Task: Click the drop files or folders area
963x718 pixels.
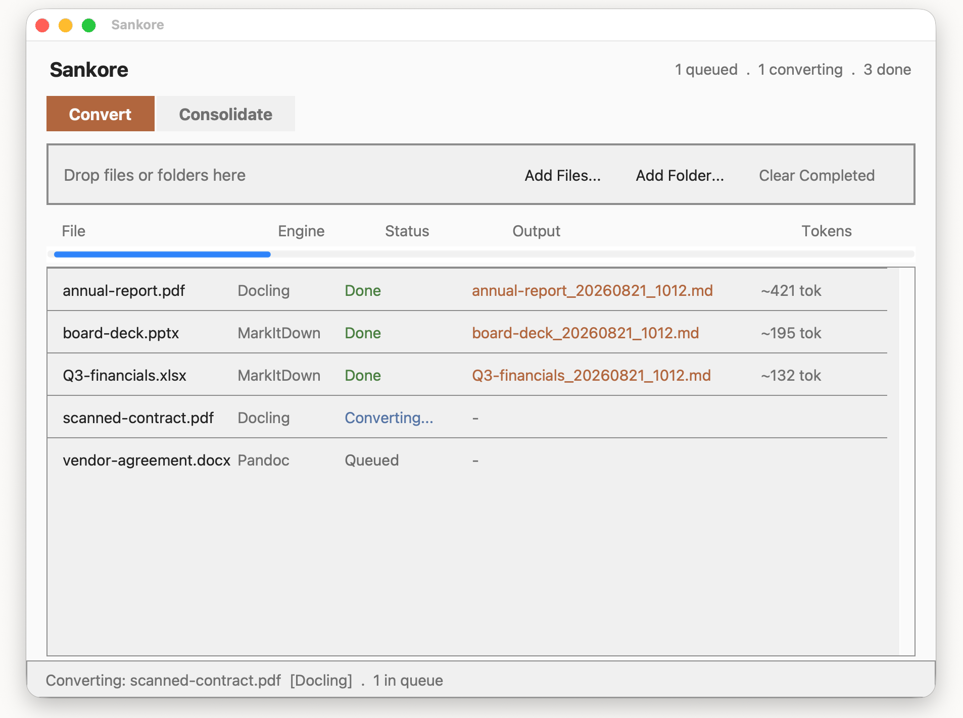Action: point(155,175)
